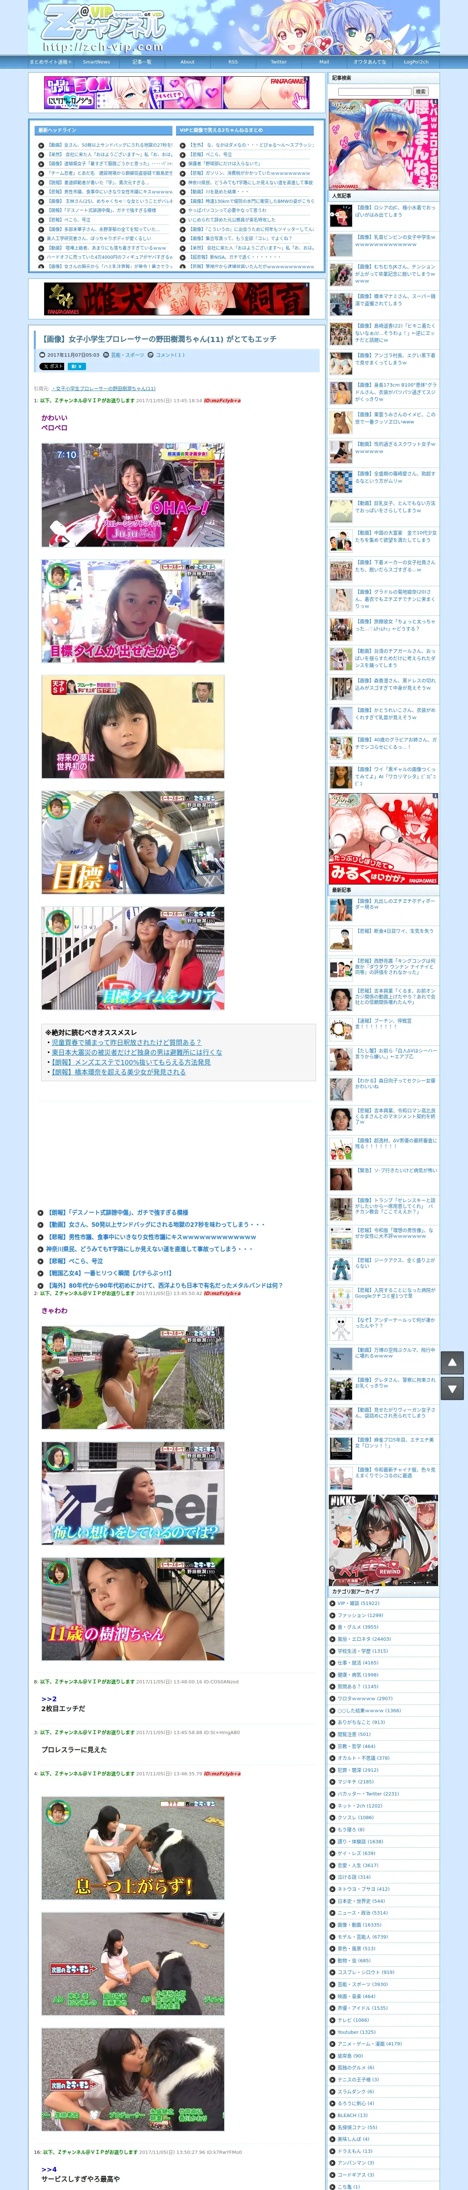The image size is (468, 2190).
Task: Click the arrow icon beside 健康・病気 (1998)
Action: pyautogui.click(x=333, y=1675)
